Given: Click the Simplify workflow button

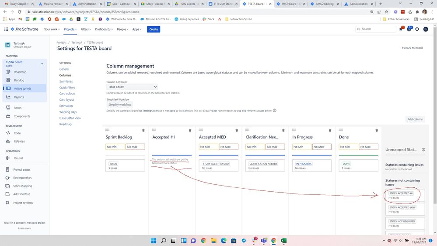Looking at the screenshot, I should pos(119,105).
